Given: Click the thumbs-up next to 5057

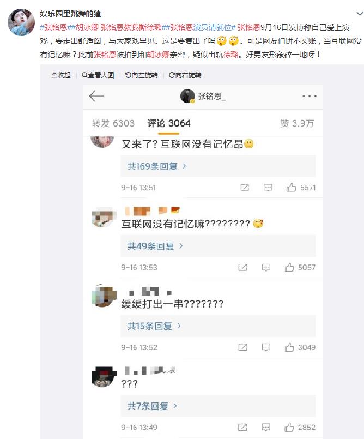Looking at the screenshot, I should (x=289, y=267).
